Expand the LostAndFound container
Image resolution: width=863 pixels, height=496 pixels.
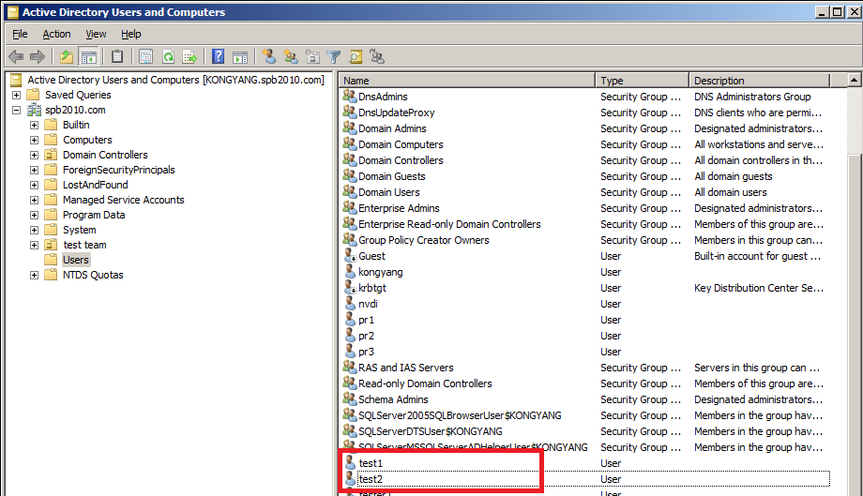34,186
